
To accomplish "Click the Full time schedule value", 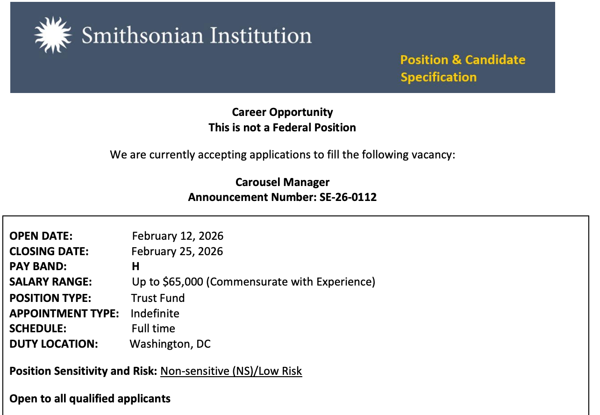I will point(153,329).
